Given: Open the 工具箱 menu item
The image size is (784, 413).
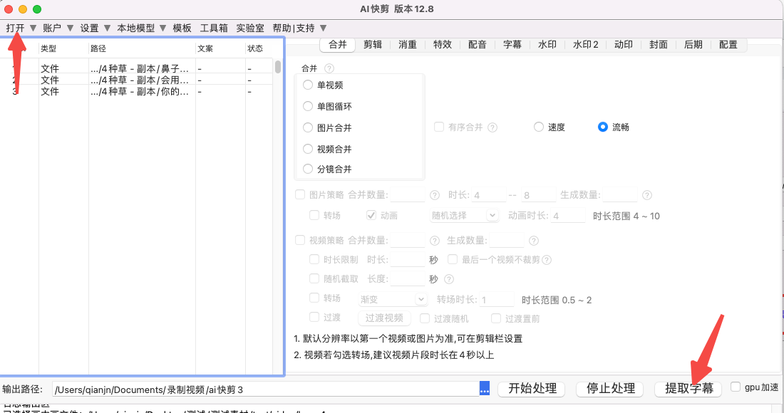Looking at the screenshot, I should click(214, 28).
